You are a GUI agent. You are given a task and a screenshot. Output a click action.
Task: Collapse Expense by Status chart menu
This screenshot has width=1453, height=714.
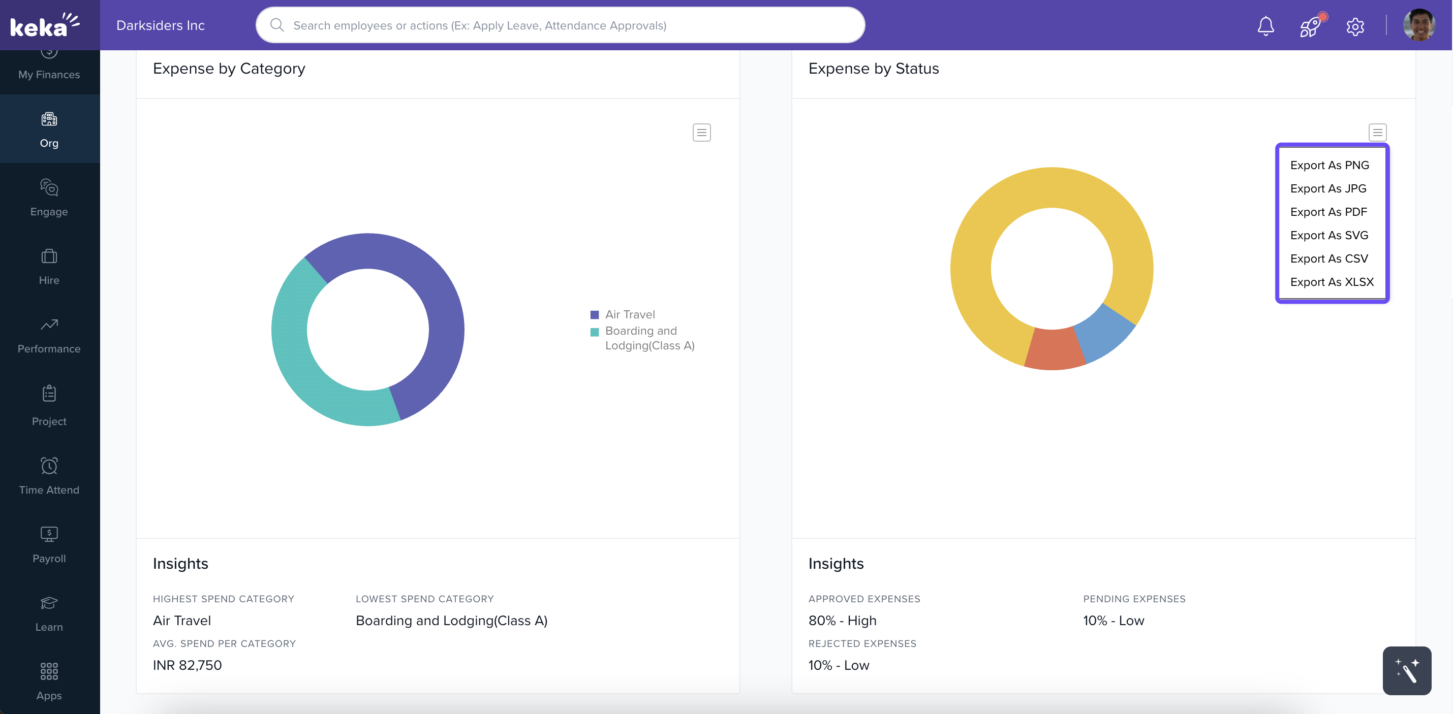(x=1377, y=133)
